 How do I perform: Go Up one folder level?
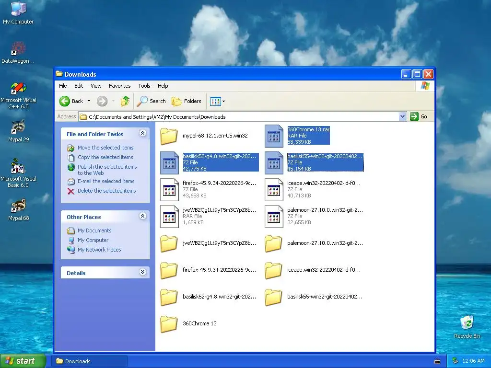click(x=125, y=101)
